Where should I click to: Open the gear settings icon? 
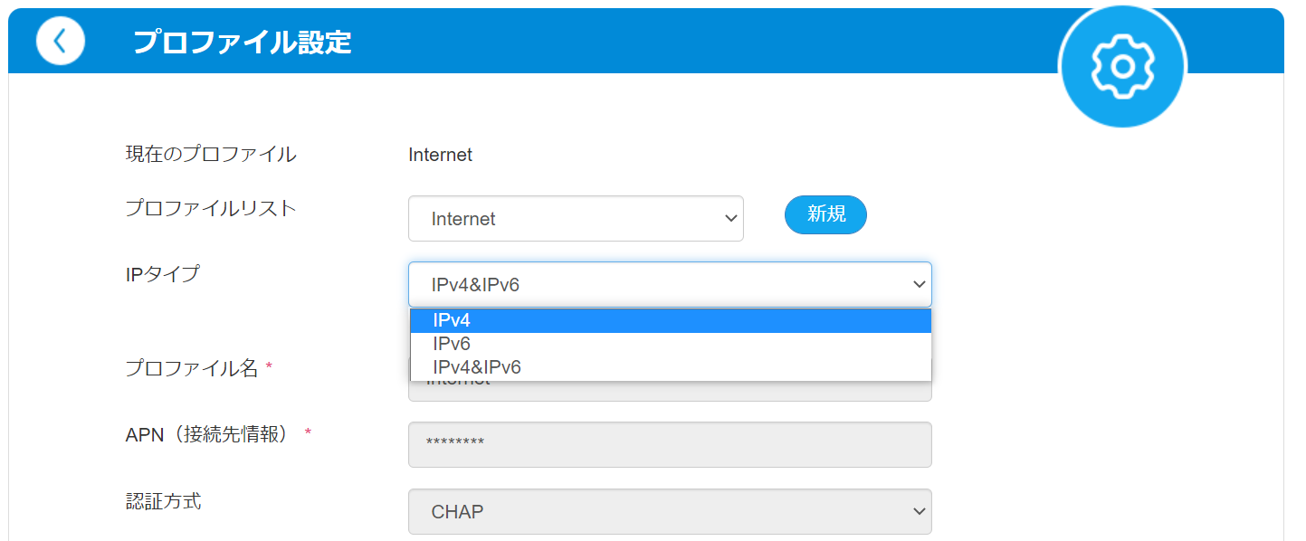pos(1122,66)
